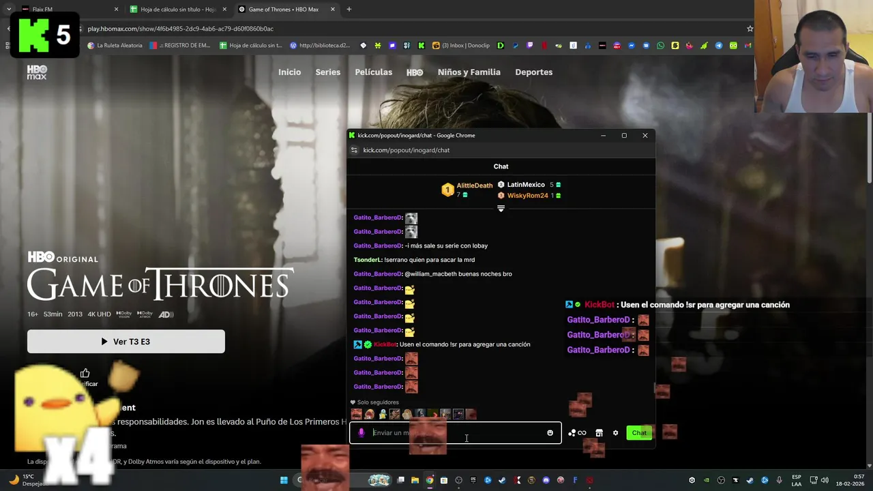Click WiskyRom24 in the chat leaderboard
Viewport: 873px width, 491px height.
pyautogui.click(x=528, y=196)
